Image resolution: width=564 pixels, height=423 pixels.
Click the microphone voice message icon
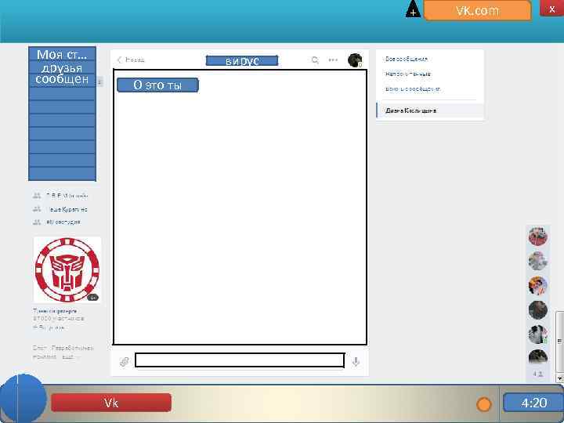356,361
